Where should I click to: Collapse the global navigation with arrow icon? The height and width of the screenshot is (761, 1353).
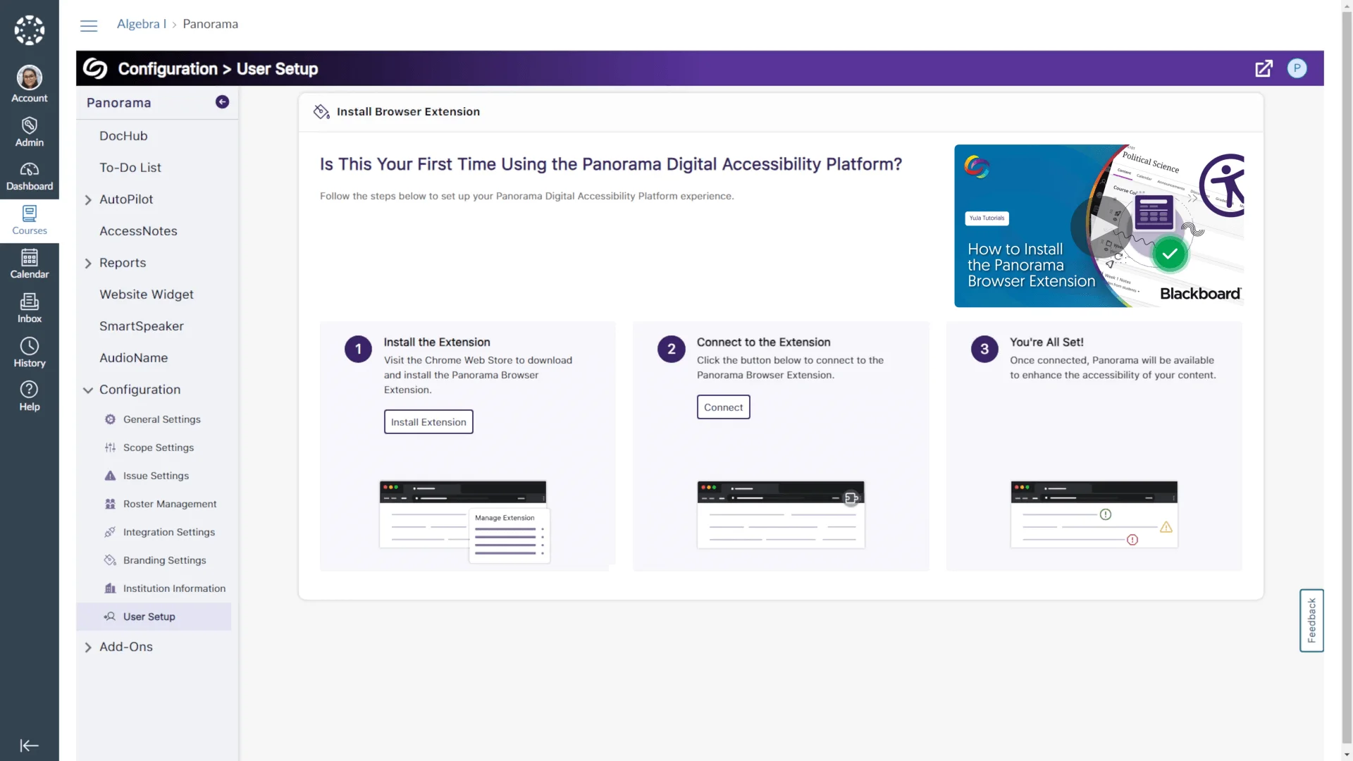point(30,745)
